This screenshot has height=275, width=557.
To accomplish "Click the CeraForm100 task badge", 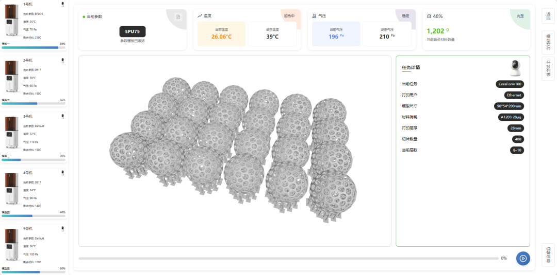I will tap(510, 84).
